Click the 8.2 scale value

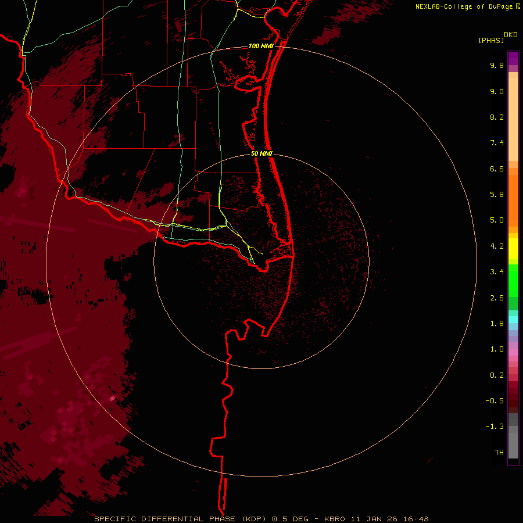(x=497, y=117)
